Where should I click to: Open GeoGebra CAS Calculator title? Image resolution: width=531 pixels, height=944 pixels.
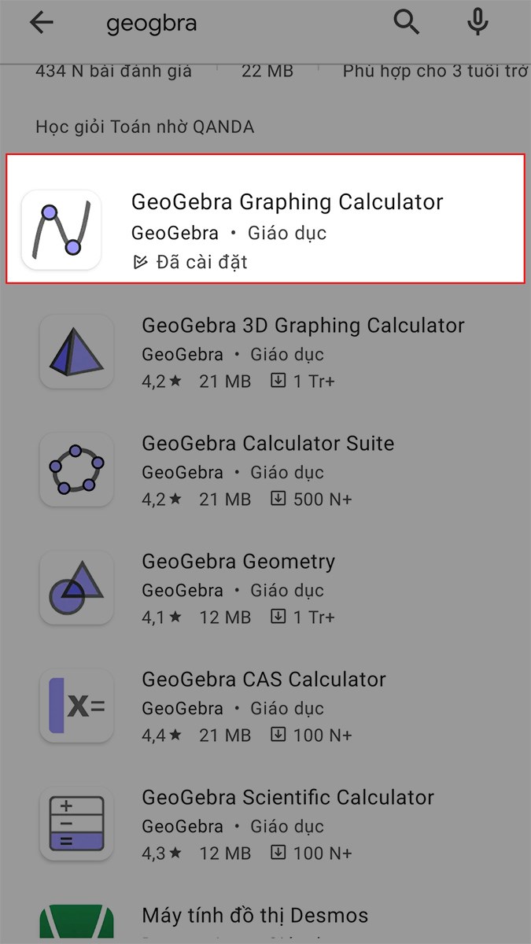coord(264,679)
